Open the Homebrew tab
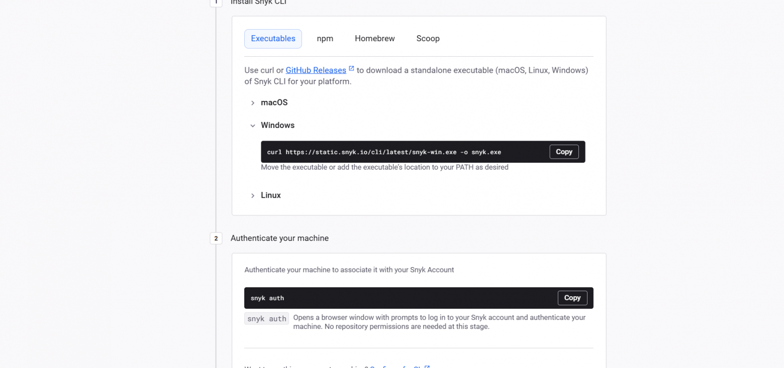This screenshot has height=368, width=784. click(x=375, y=39)
